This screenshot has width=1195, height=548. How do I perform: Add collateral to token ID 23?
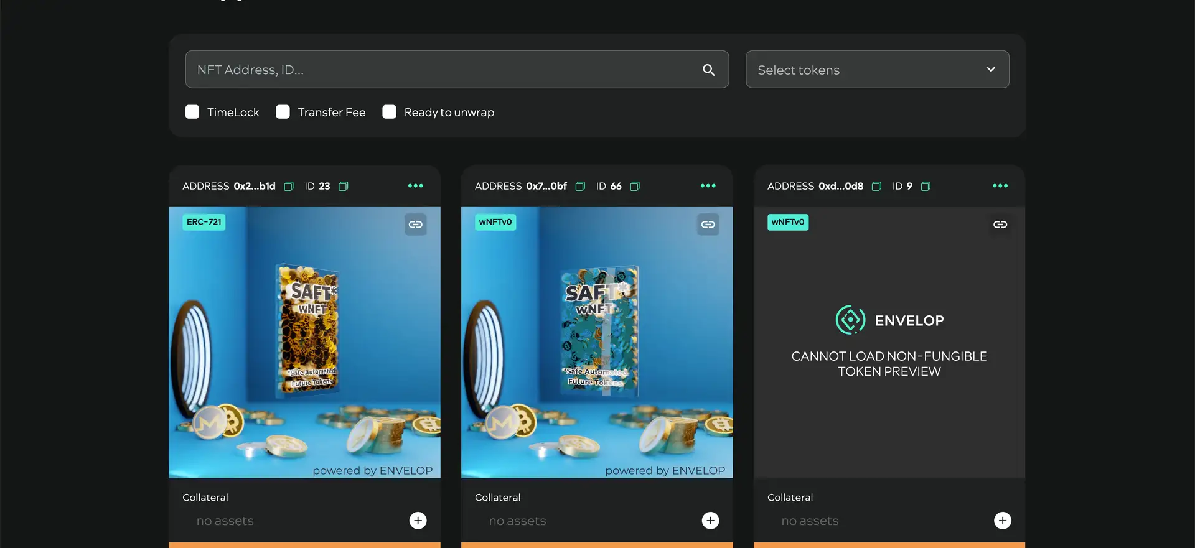tap(418, 521)
